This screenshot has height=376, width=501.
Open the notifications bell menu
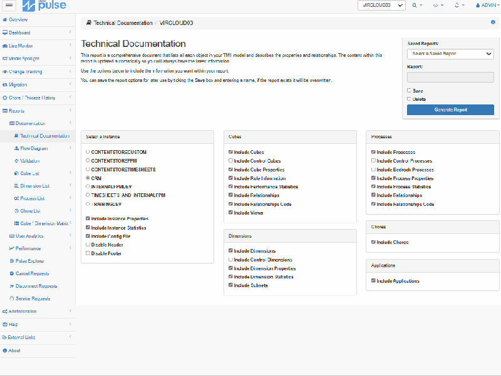(459, 5)
